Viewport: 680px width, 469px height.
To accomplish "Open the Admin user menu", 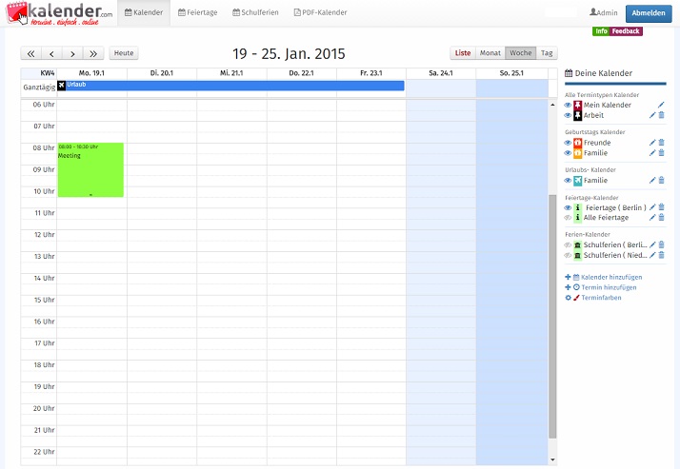I will tap(604, 12).
